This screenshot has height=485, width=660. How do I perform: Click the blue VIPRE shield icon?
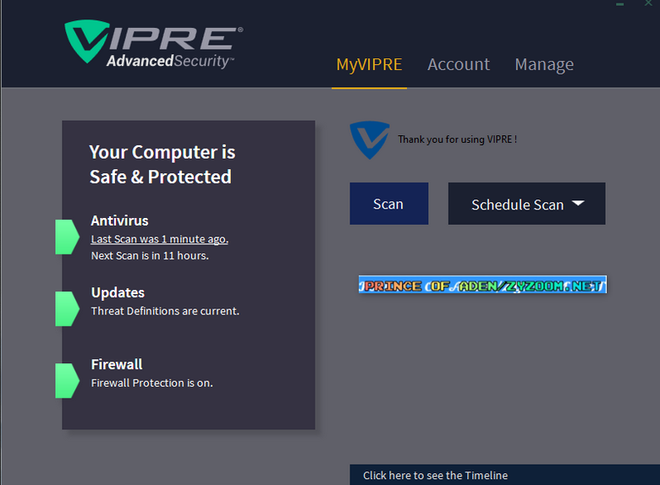coord(370,140)
